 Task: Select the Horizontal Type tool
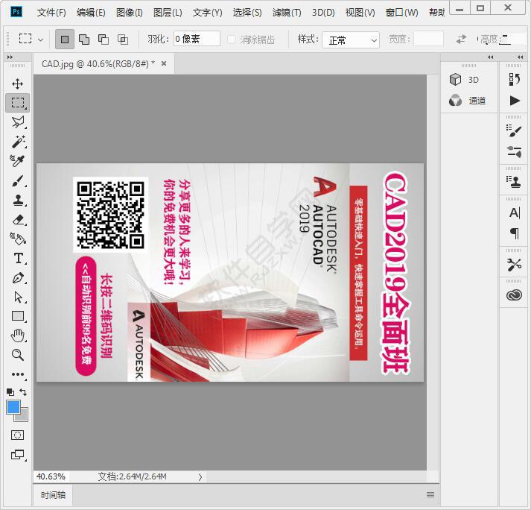pos(19,259)
